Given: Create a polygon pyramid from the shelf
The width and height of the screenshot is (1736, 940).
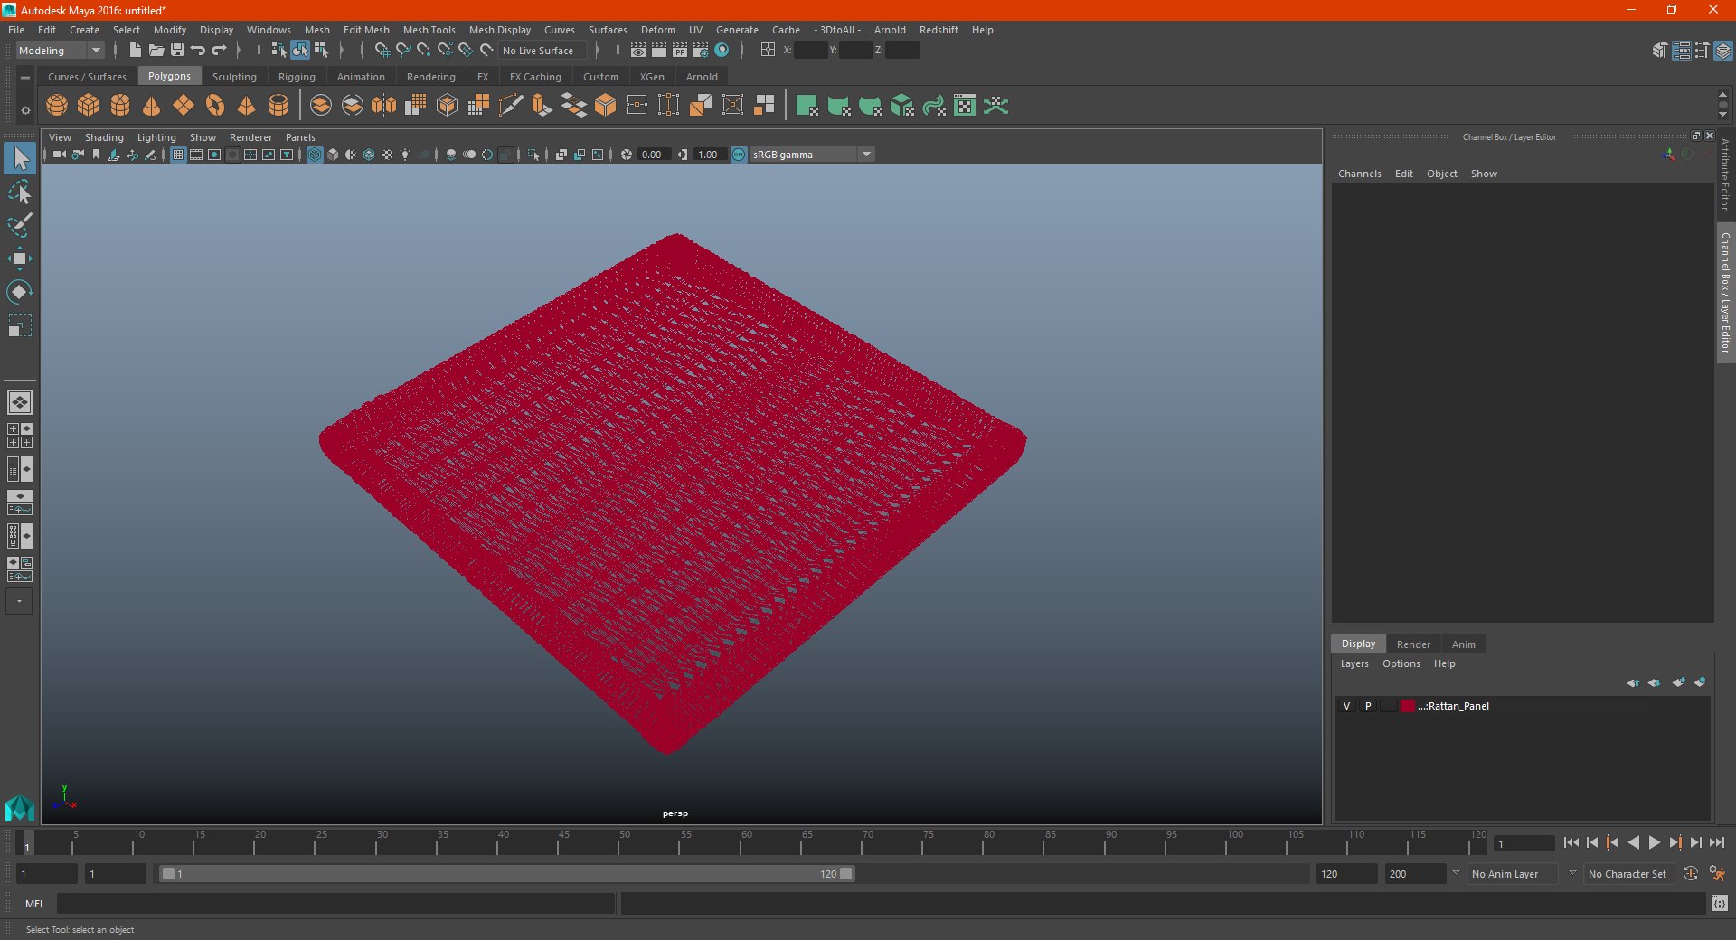Looking at the screenshot, I should click(x=247, y=106).
